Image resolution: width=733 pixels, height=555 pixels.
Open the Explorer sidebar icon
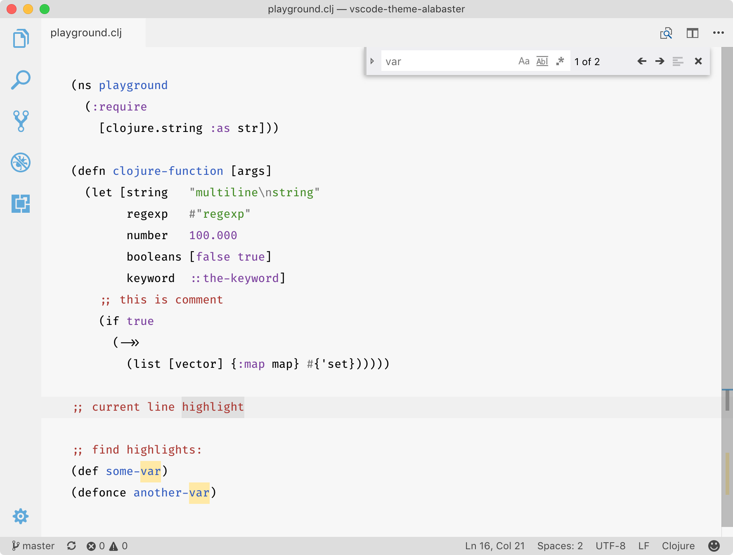21,38
